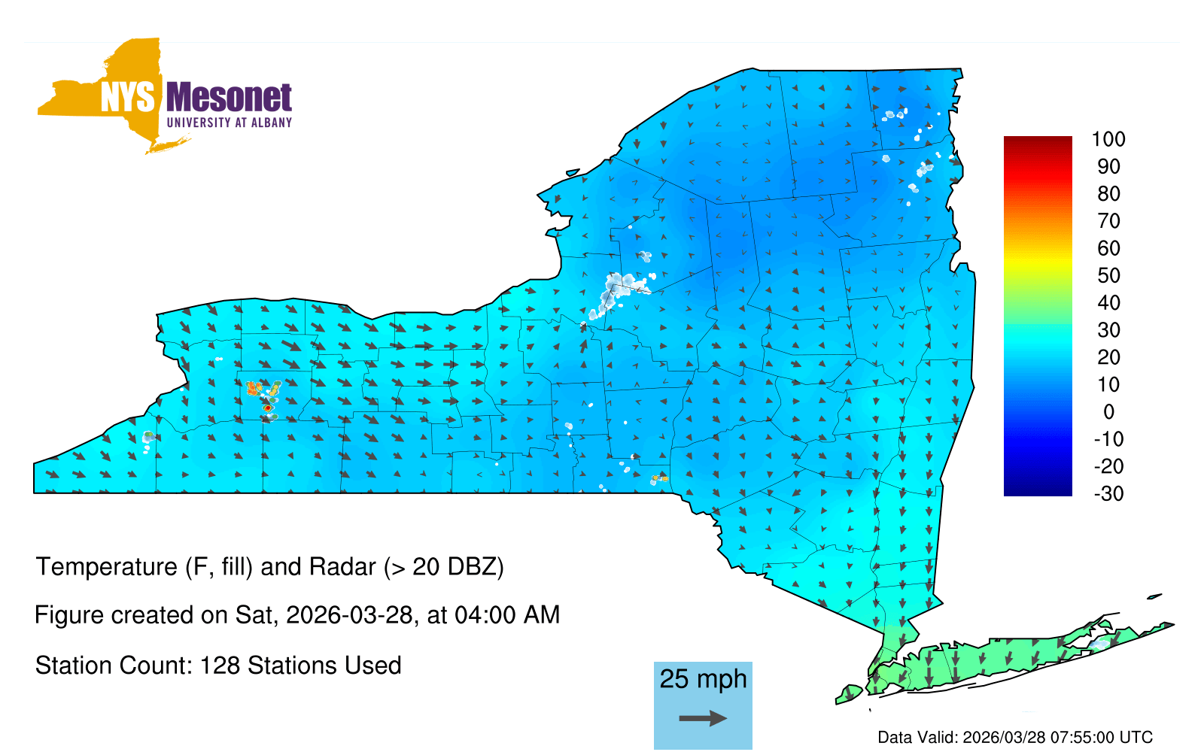Click the 0 label on the temperature scale
This screenshot has height=752, width=1204.
point(1108,411)
